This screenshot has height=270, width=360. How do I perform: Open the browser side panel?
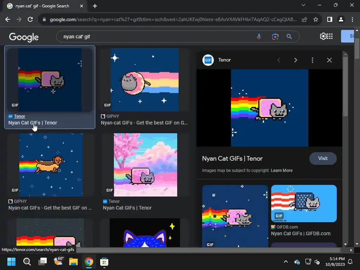(330, 20)
